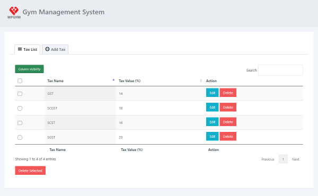Viewport: 318px width, 196px height.
Task: Select page 1 in pagination
Action: click(x=283, y=159)
